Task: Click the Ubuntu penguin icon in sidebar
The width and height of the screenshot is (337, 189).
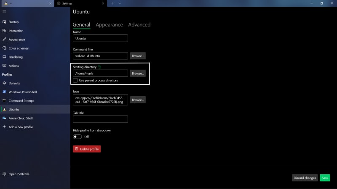Action: pyautogui.click(x=4, y=109)
